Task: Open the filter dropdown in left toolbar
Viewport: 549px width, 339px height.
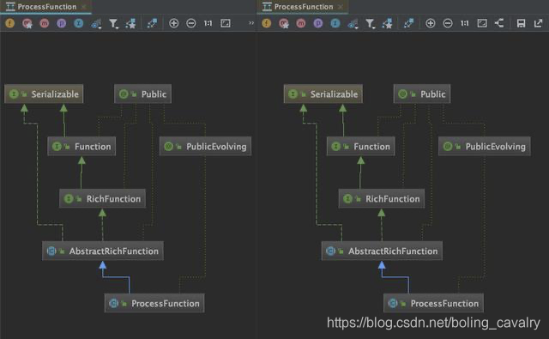Action: pos(113,23)
